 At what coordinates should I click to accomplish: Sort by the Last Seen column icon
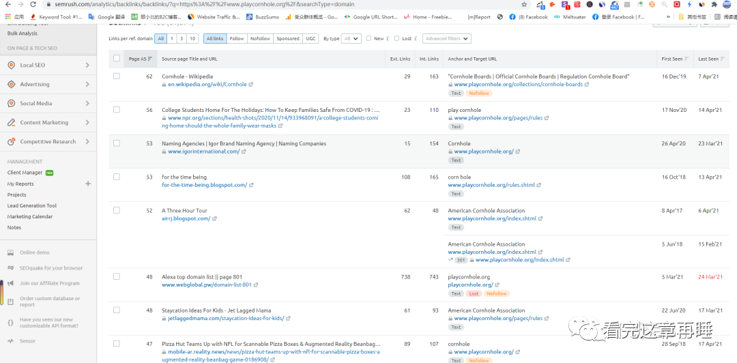[x=723, y=59]
